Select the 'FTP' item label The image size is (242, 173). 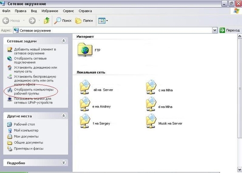pyautogui.click(x=98, y=50)
